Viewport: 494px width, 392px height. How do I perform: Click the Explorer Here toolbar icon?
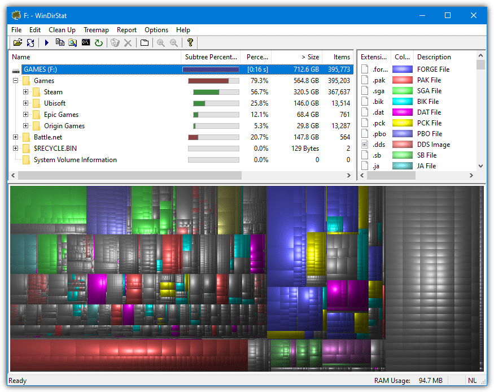pos(73,42)
